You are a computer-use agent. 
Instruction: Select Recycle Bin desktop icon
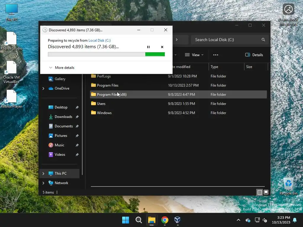(288, 186)
